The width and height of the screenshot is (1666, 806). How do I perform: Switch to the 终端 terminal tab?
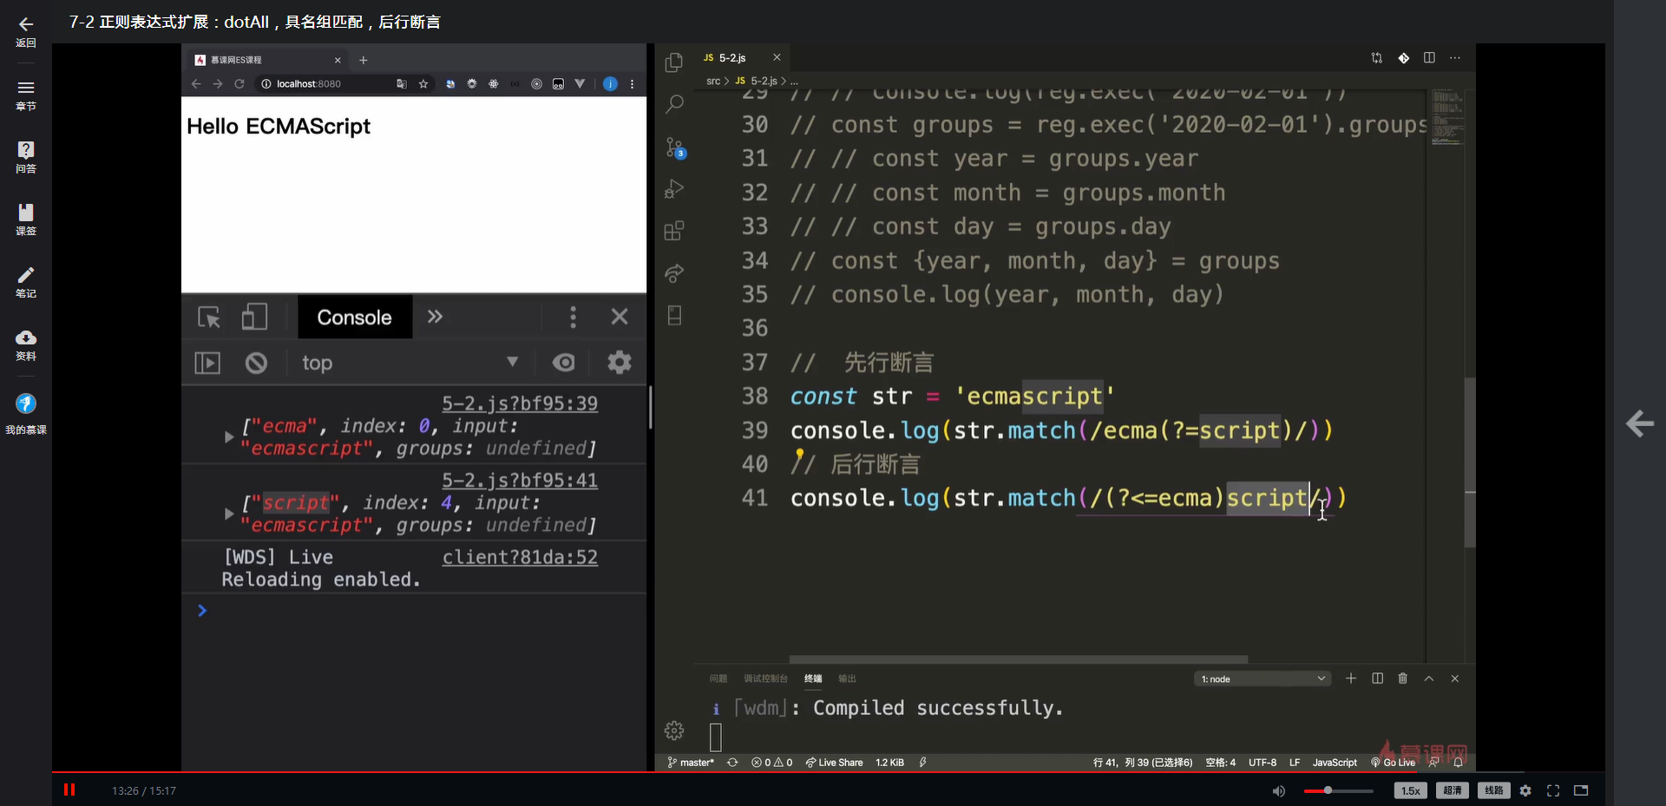(813, 678)
